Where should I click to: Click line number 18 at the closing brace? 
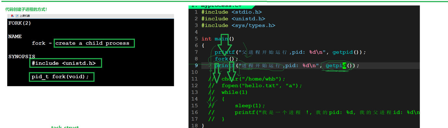pos(194,126)
